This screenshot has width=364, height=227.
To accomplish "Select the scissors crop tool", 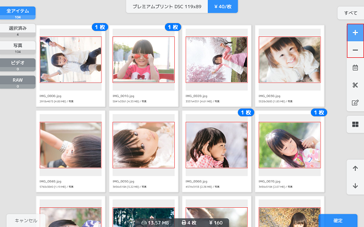I will pyautogui.click(x=355, y=85).
